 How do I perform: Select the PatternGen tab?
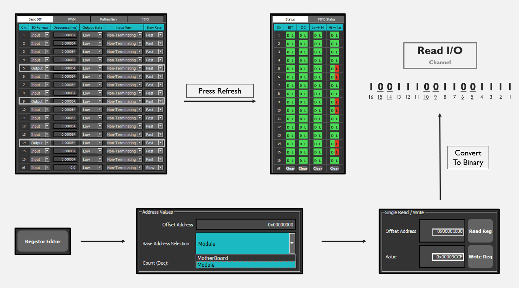pyautogui.click(x=109, y=19)
